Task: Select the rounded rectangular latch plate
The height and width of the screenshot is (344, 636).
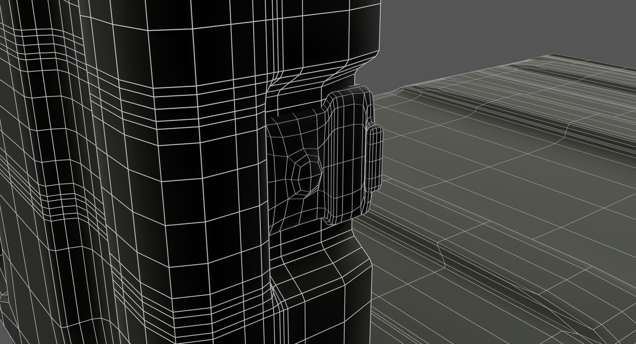Action: point(347,155)
